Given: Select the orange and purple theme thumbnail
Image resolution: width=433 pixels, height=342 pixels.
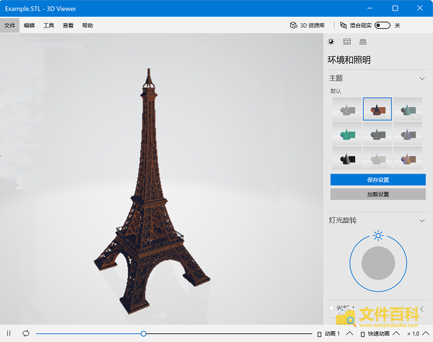Looking at the screenshot, I should point(408,158).
